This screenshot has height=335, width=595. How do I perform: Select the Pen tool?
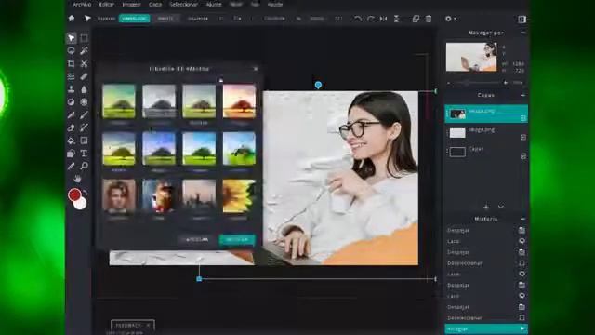pyautogui.click(x=71, y=114)
